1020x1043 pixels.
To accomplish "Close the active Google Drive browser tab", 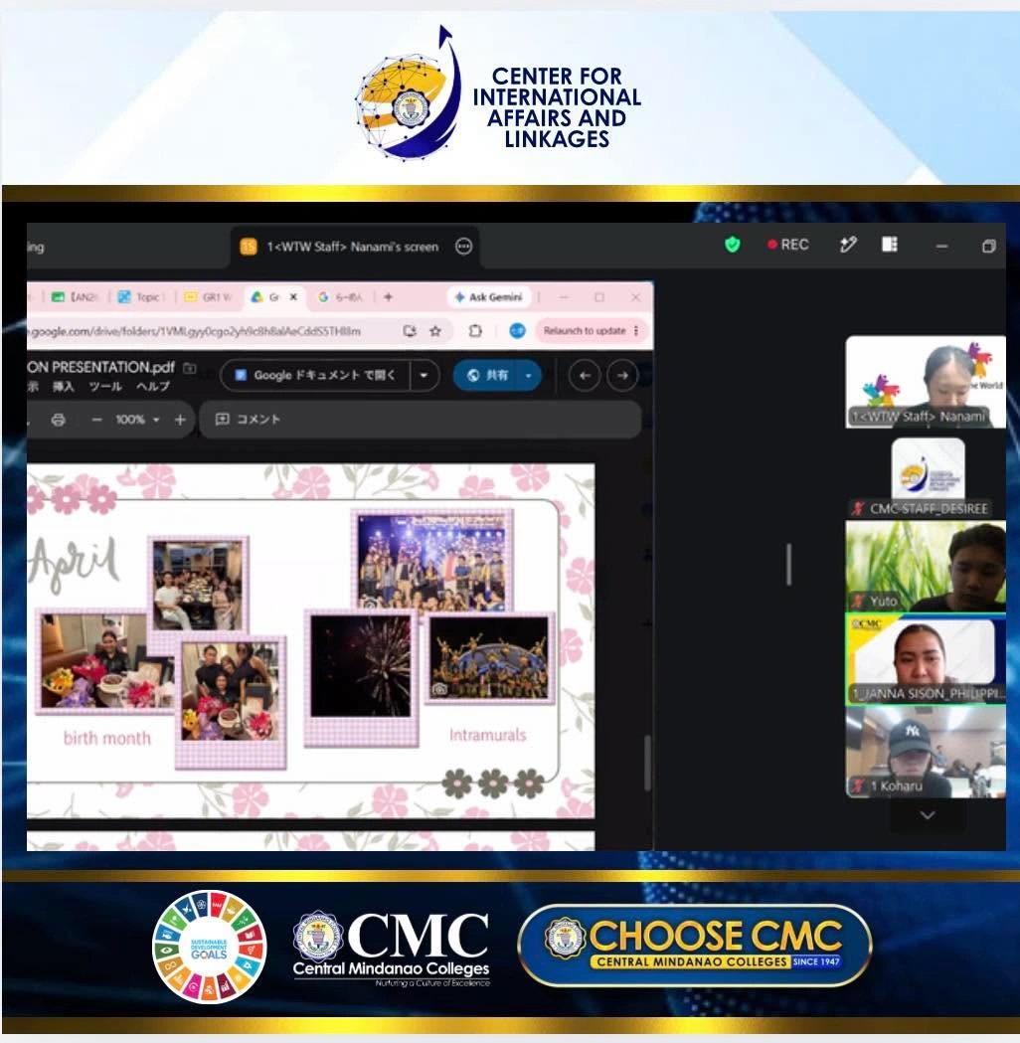I will 293,297.
